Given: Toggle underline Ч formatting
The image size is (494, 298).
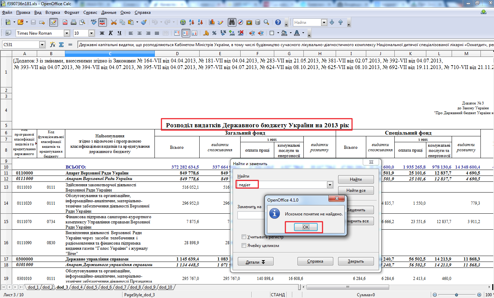Looking at the screenshot, I should click(119, 33).
